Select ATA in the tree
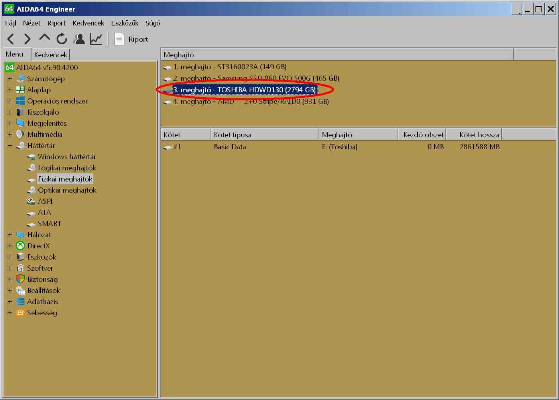This screenshot has width=559, height=400. (x=44, y=212)
